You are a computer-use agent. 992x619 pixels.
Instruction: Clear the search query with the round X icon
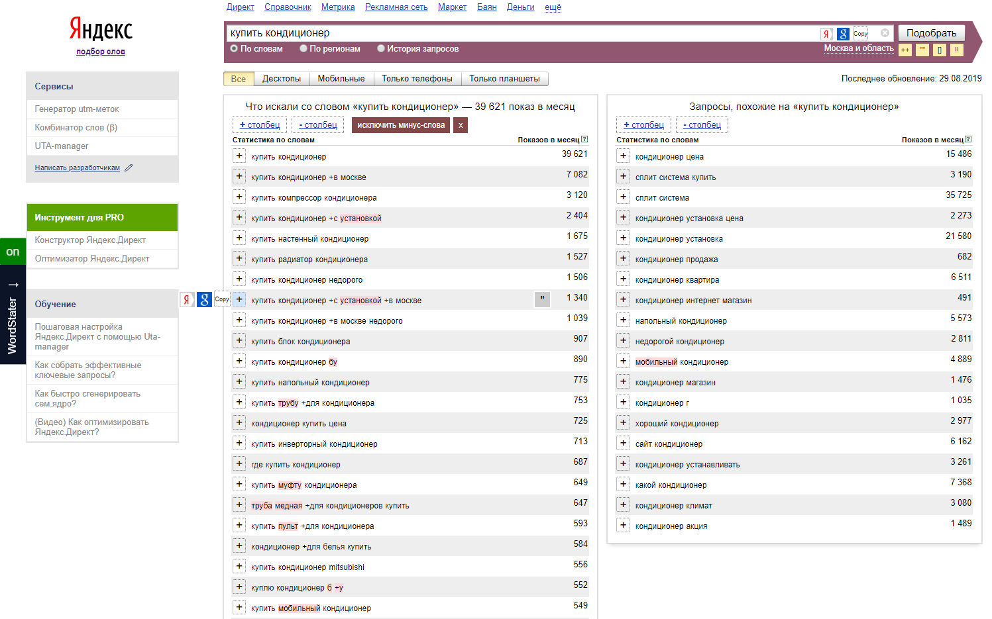tap(885, 33)
